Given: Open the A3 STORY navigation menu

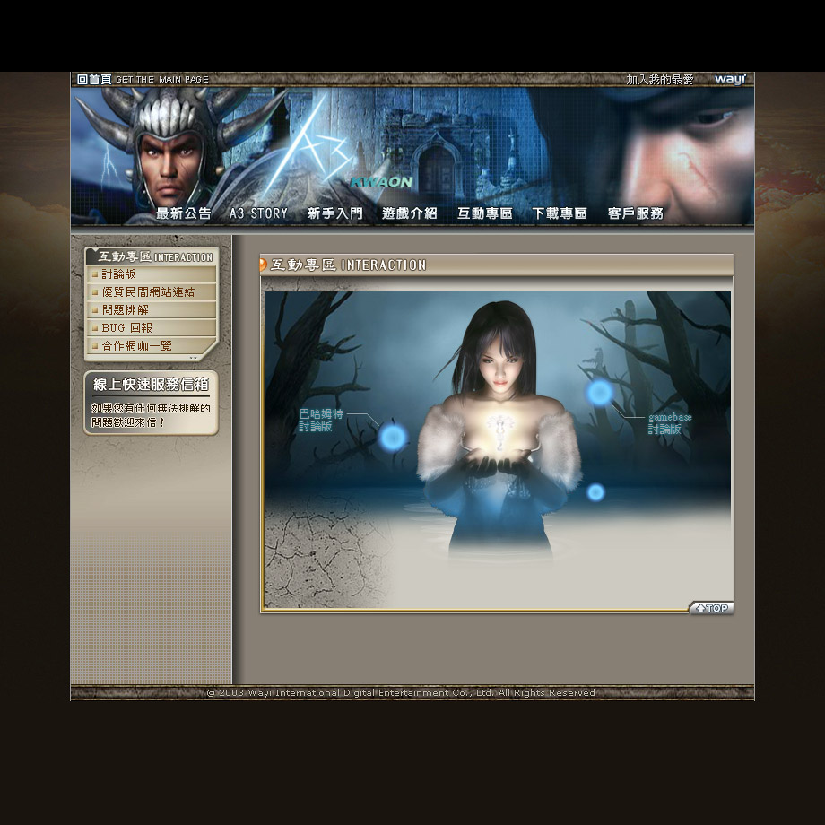Looking at the screenshot, I should pyautogui.click(x=258, y=213).
